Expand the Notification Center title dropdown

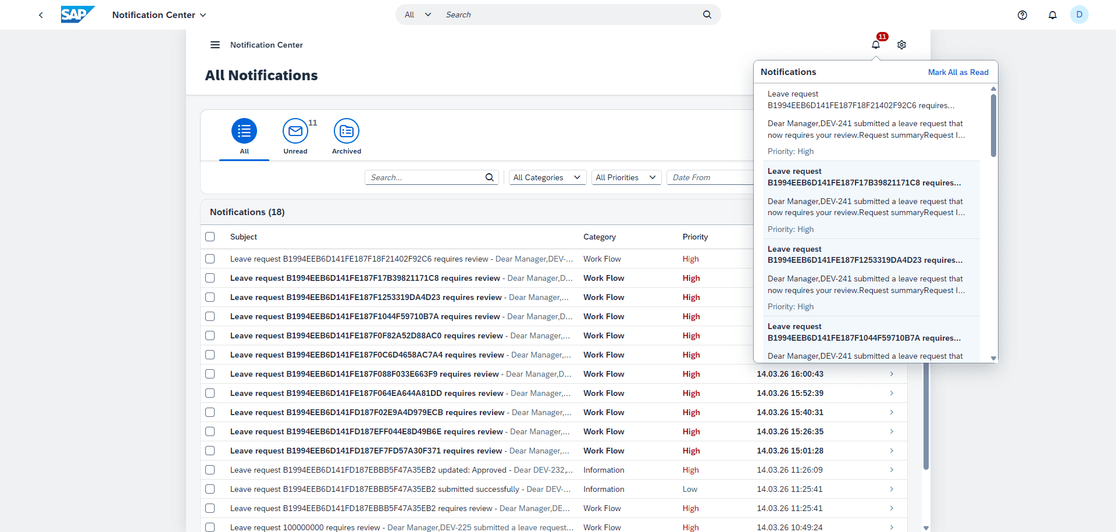tap(159, 15)
